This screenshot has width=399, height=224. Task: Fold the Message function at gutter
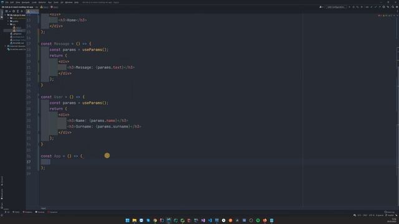tap(39, 44)
